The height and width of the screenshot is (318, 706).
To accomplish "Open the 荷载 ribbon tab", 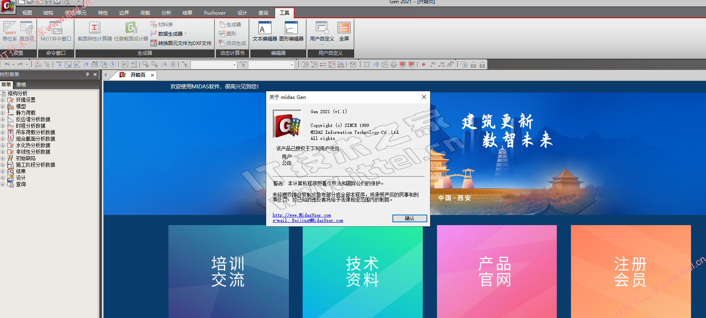I will click(x=145, y=13).
